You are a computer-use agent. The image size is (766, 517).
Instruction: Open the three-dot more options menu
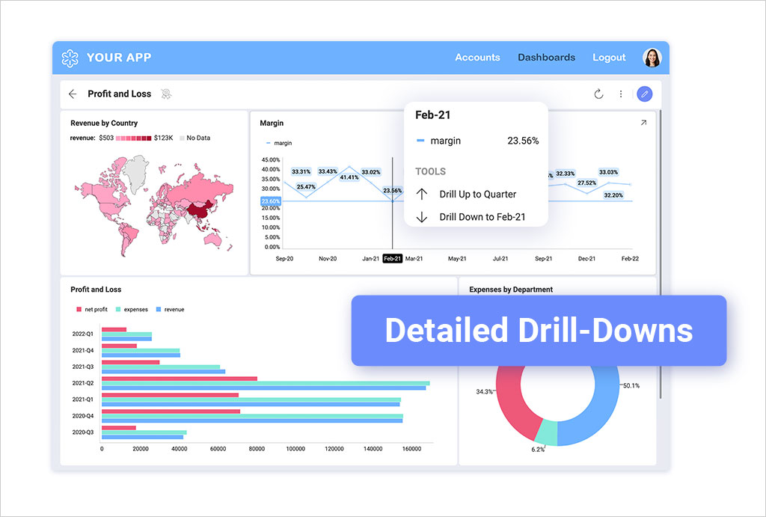pyautogui.click(x=620, y=94)
